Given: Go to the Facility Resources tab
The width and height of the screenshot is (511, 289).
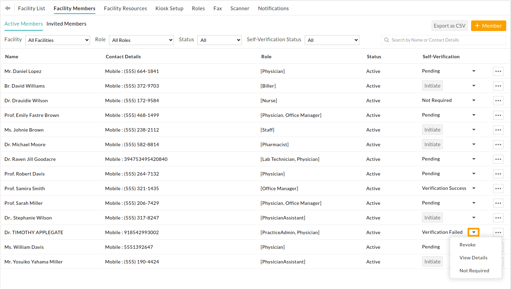Looking at the screenshot, I should (x=125, y=9).
